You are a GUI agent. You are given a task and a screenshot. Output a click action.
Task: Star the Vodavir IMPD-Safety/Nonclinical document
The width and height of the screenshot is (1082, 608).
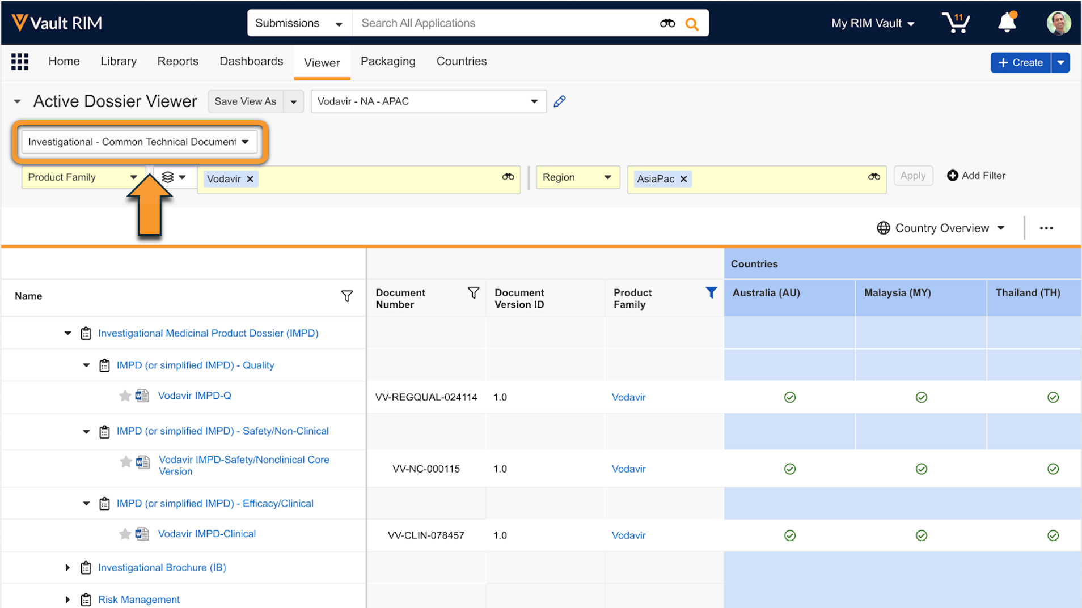[126, 462]
